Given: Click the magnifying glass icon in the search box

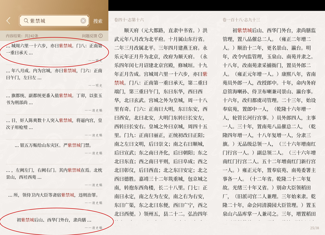Looking at the screenshot, I should tap(26, 21).
